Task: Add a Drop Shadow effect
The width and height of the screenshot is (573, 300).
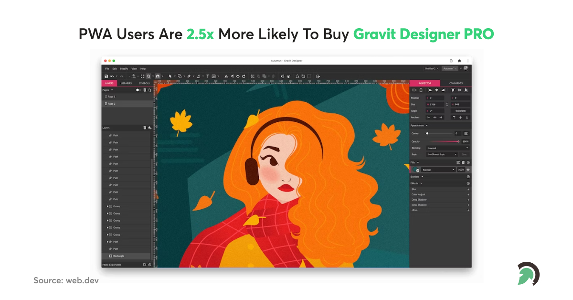Action: coord(468,199)
